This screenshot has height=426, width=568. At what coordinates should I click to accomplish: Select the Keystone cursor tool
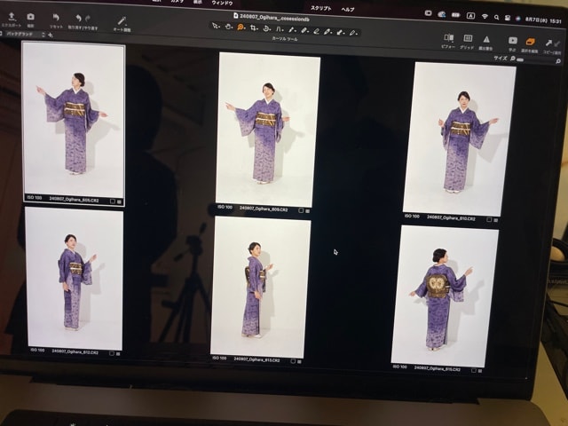[279, 29]
